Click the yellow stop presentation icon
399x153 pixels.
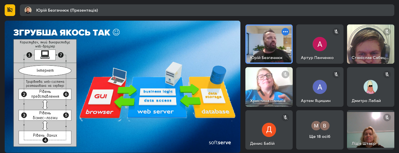click(x=10, y=10)
